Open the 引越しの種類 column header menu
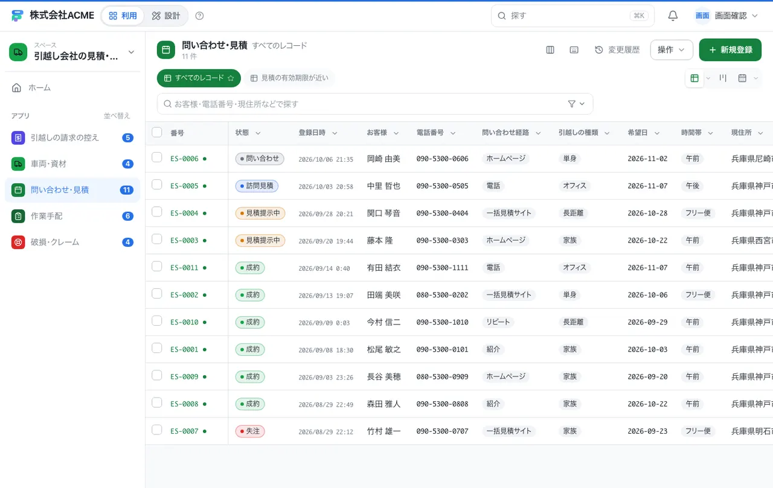 [x=607, y=133]
